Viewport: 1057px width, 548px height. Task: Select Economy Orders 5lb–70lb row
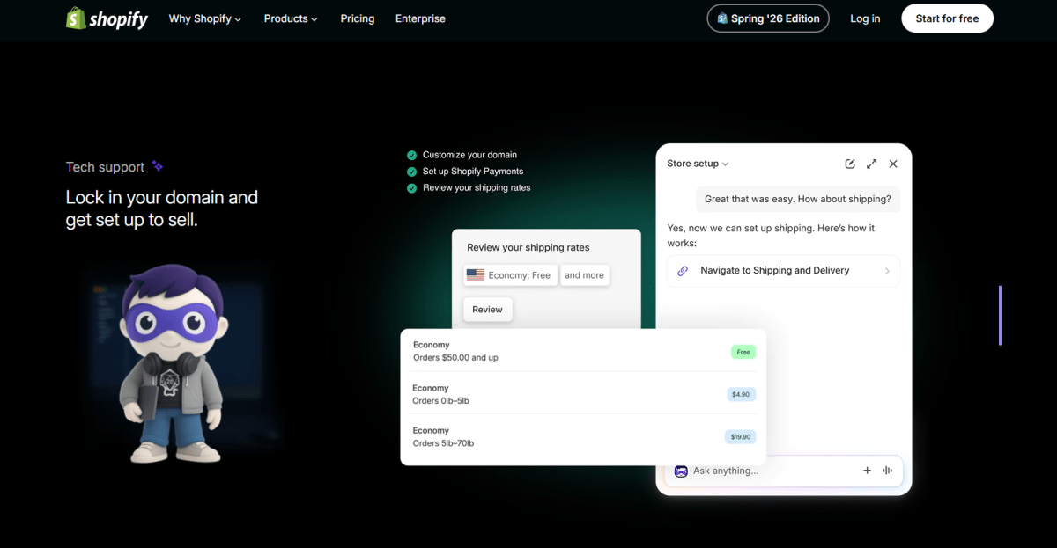point(583,437)
